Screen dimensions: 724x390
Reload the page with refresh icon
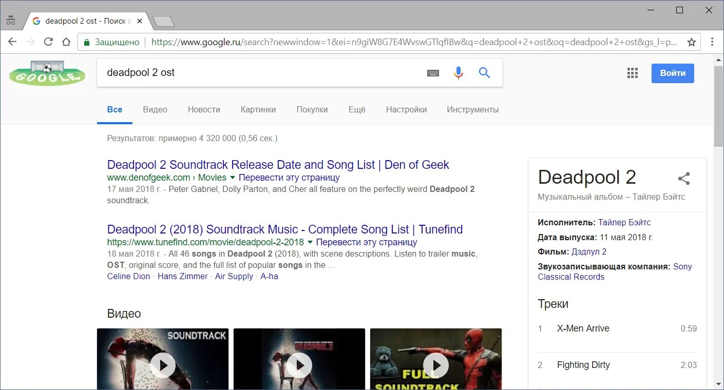[x=48, y=42]
